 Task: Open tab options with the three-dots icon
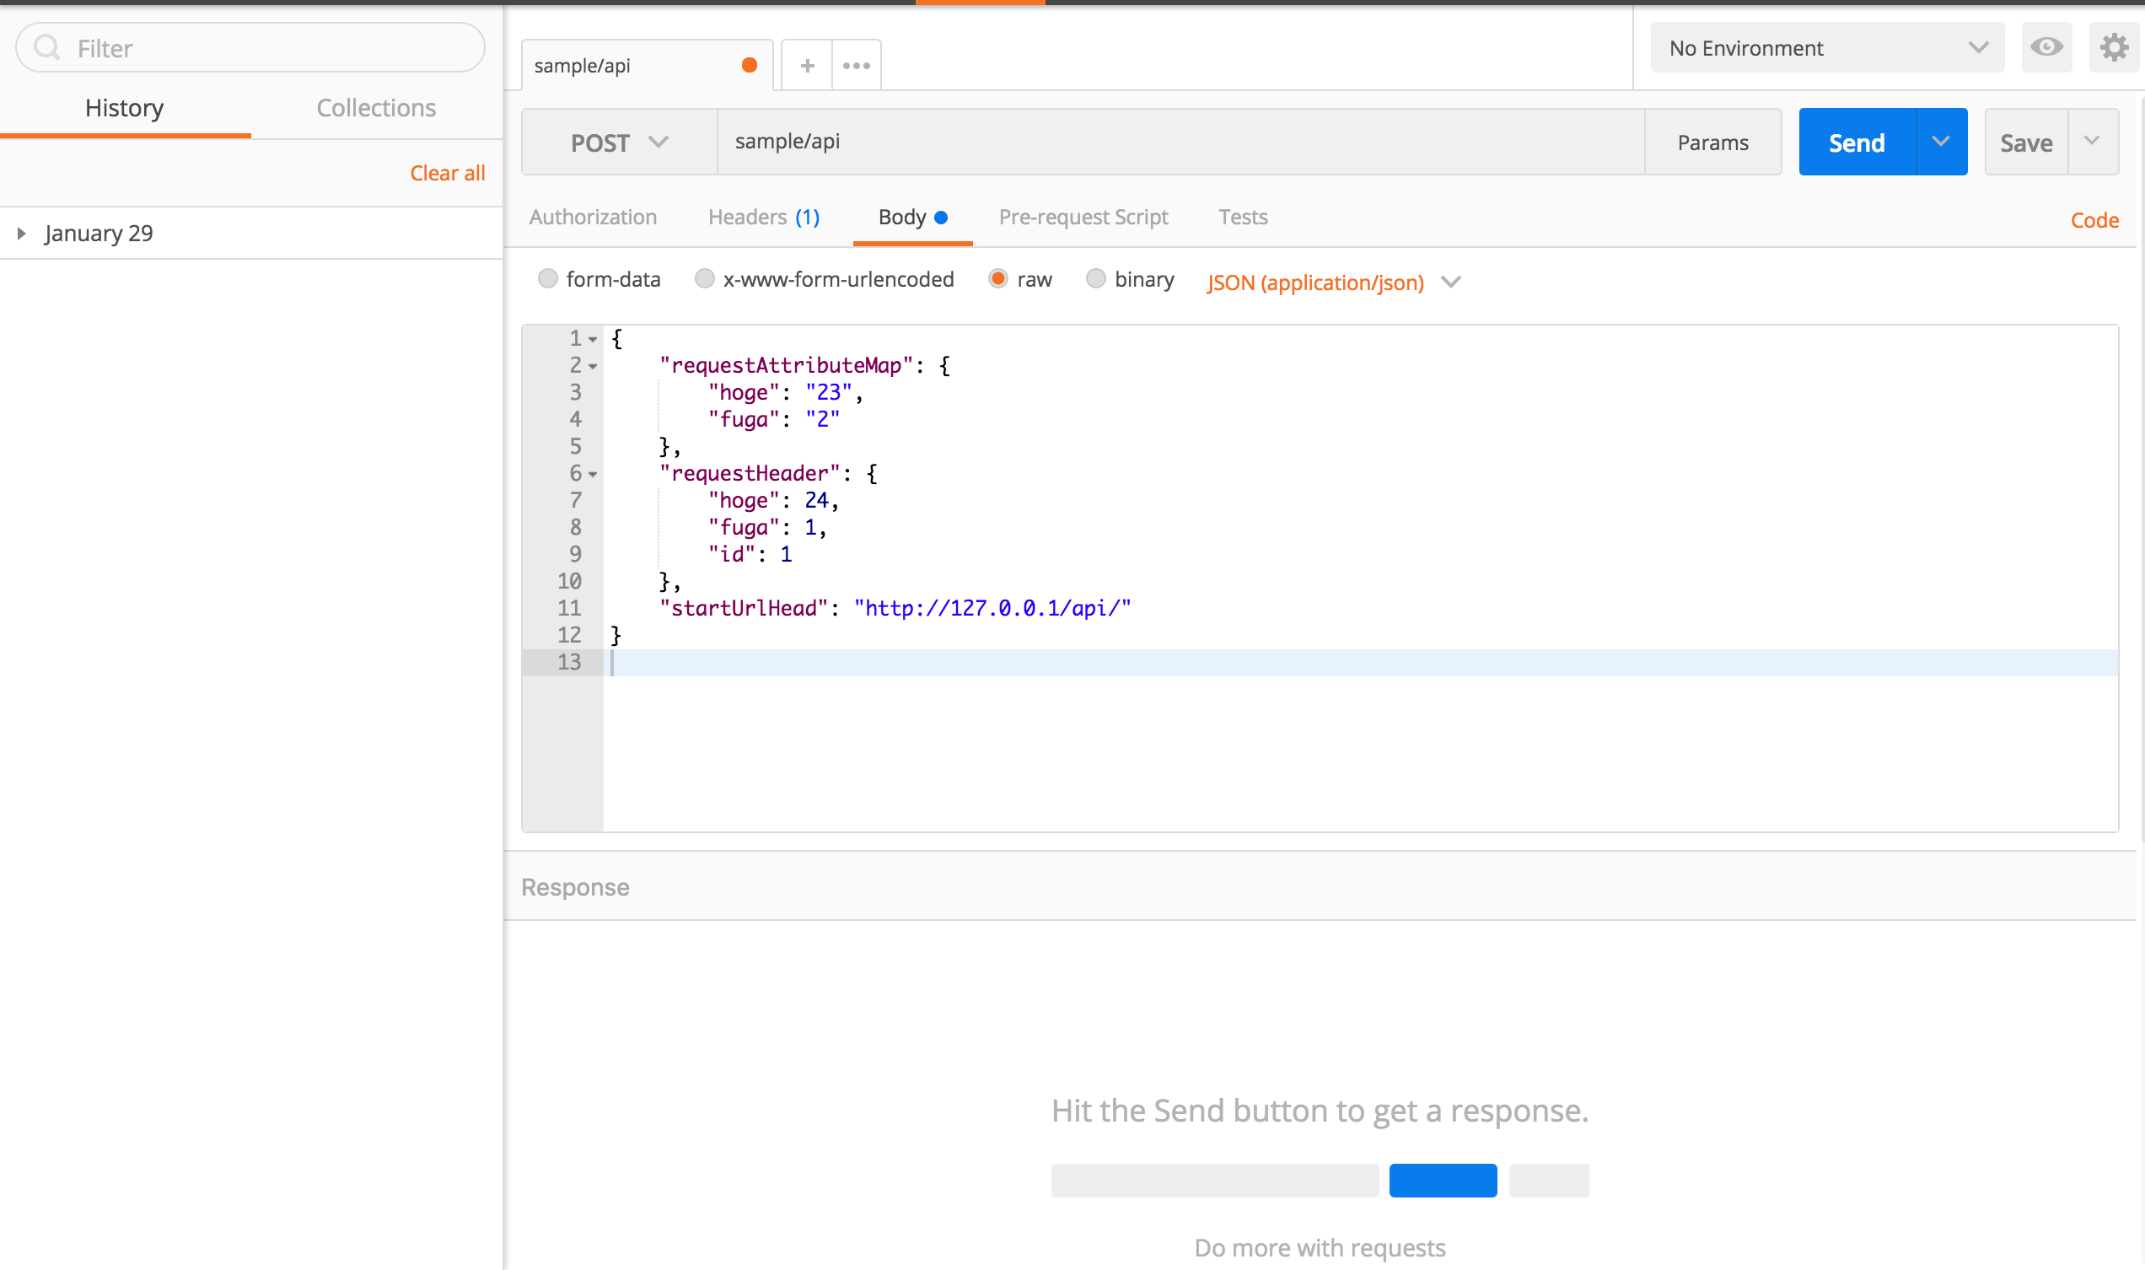[857, 65]
